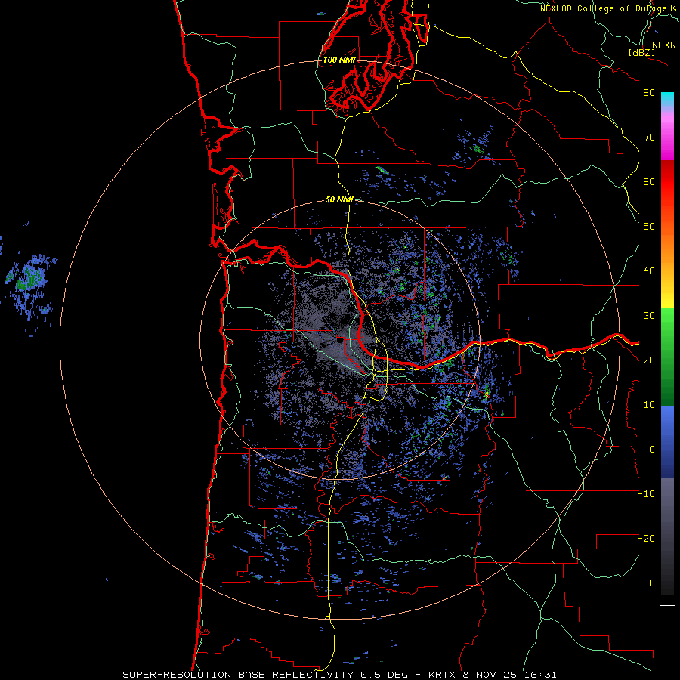Viewport: 680px width, 680px height.
Task: Click the 0 value on dBZ scale
Action: [652, 450]
